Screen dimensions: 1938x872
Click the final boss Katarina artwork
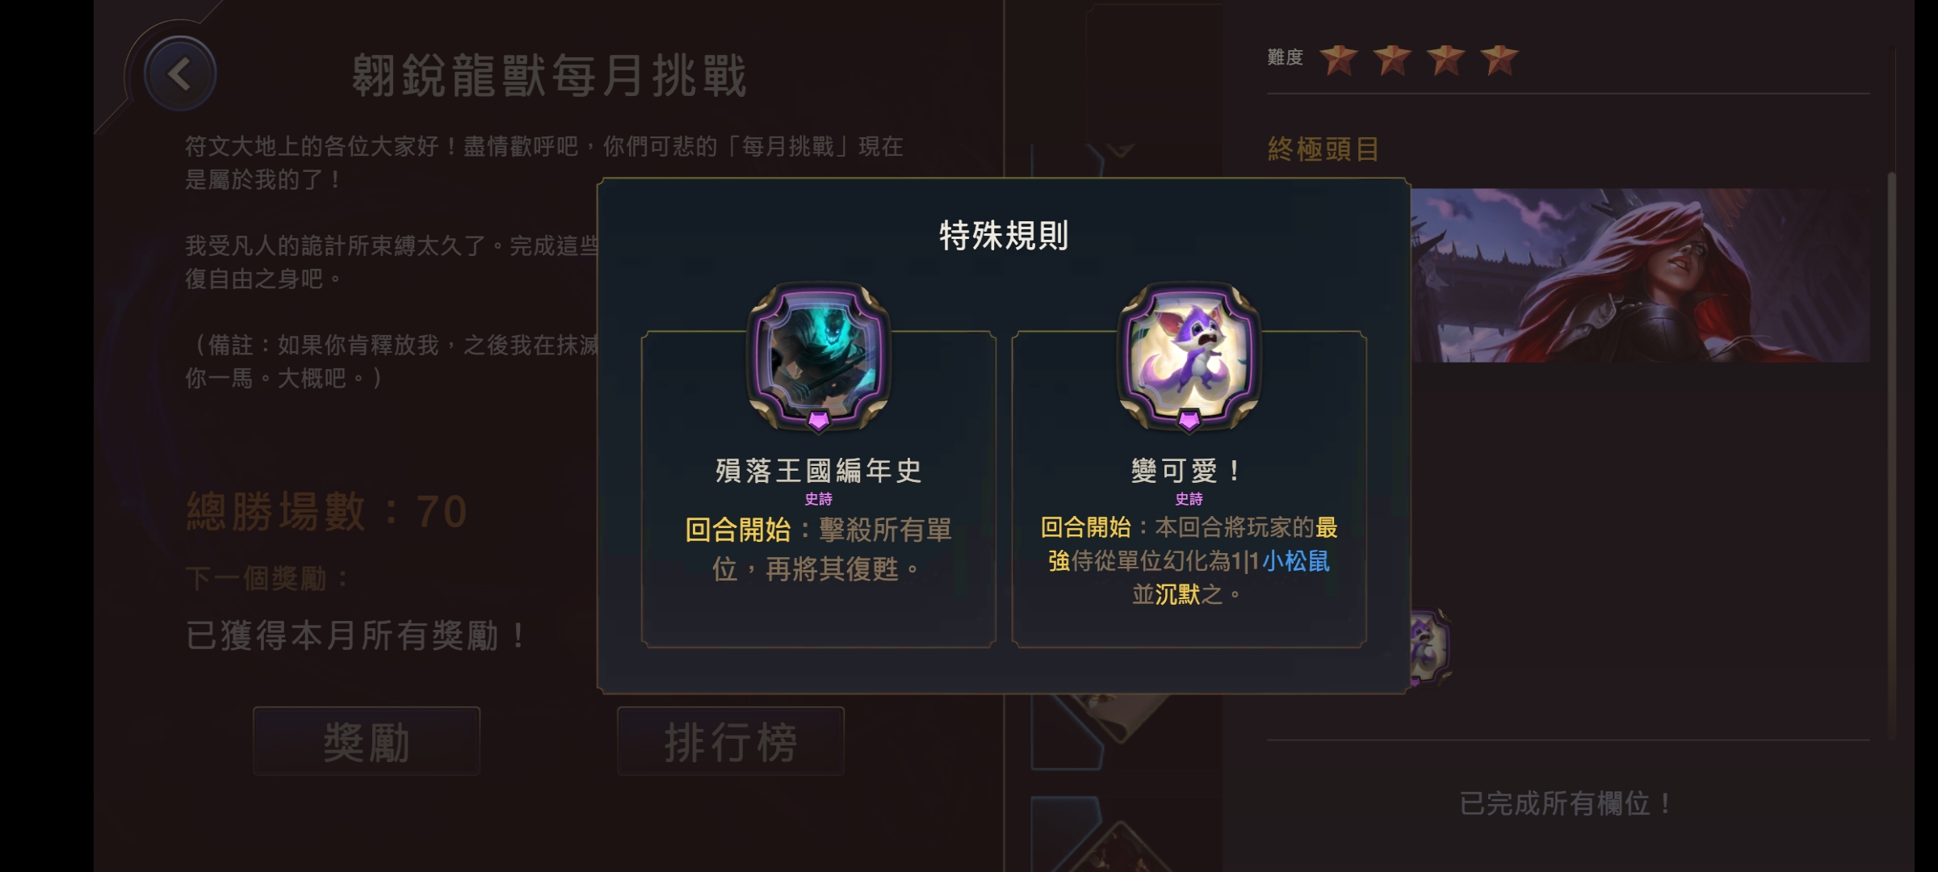pos(1639,275)
